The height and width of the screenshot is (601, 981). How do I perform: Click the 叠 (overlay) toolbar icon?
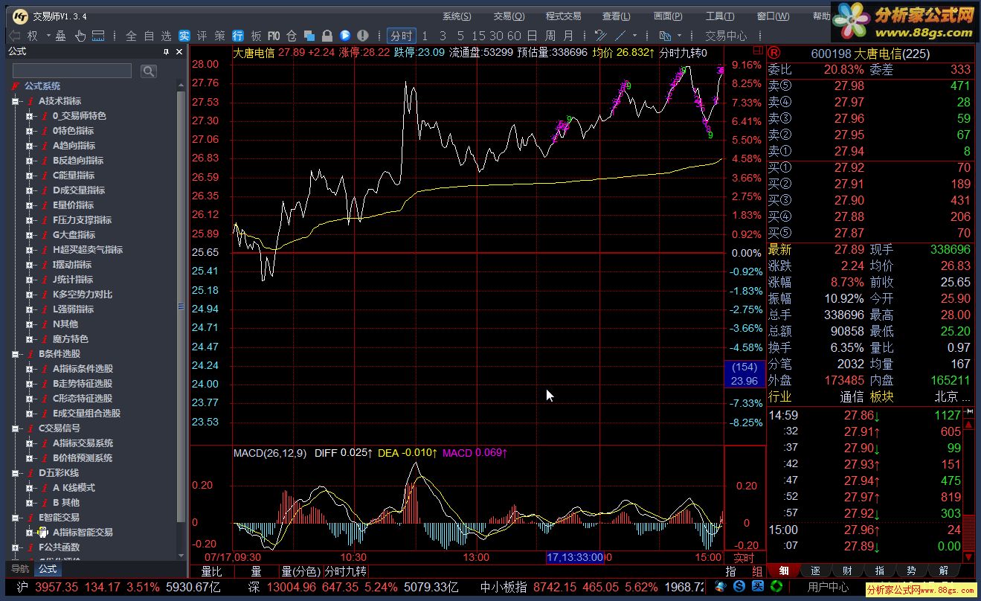[61, 36]
